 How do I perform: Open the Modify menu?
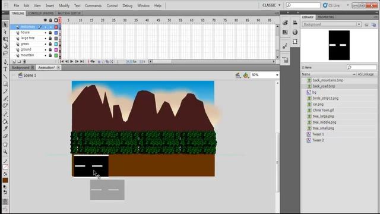click(x=64, y=5)
